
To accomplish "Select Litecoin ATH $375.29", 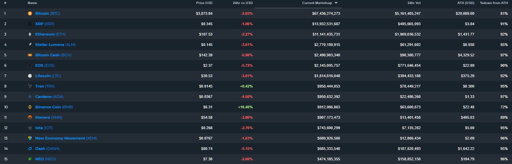I will (467, 76).
